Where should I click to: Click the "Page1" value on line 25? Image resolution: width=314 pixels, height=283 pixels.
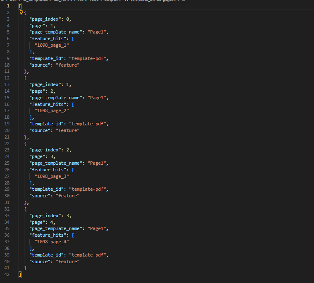tap(97, 163)
